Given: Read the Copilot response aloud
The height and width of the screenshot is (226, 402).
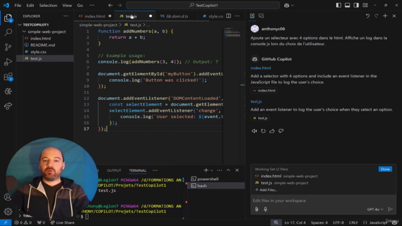Looking at the screenshot, I should coord(254,131).
